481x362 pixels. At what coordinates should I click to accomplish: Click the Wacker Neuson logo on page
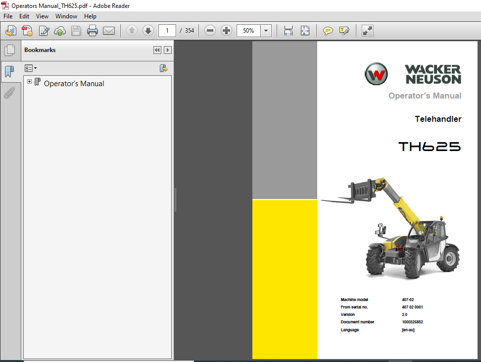click(413, 74)
